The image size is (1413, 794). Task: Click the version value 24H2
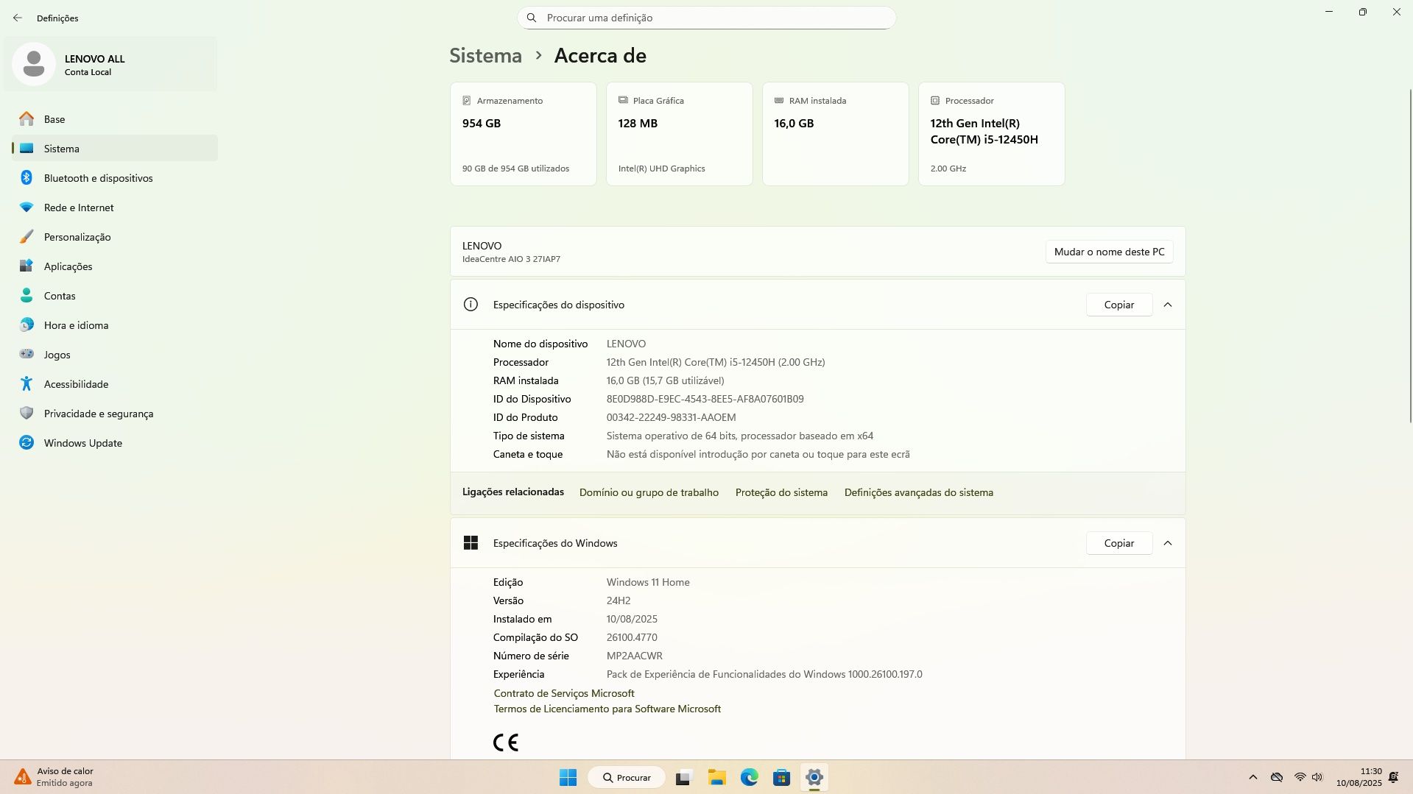(619, 600)
